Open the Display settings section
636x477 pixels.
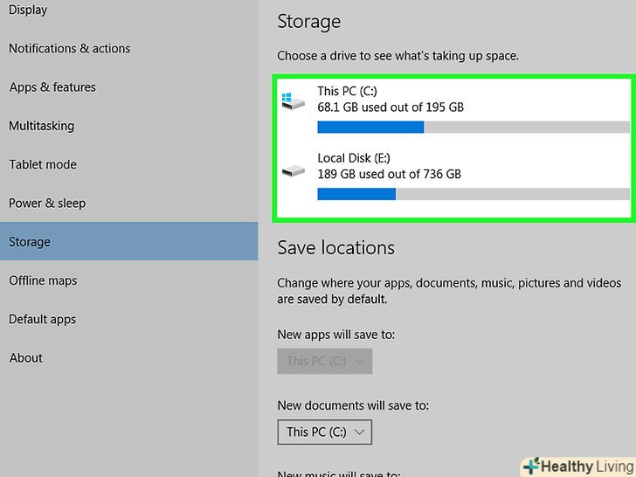[28, 10]
